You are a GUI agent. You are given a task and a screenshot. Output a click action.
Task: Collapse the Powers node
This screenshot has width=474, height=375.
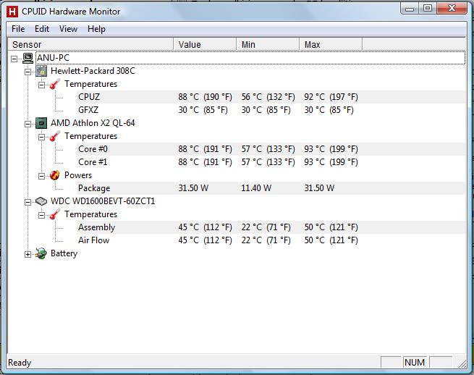point(42,176)
